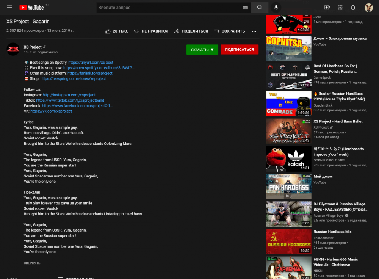Open the Russian Hardbass Mix video thumbnail
The width and height of the screenshot is (379, 279).
point(288,242)
